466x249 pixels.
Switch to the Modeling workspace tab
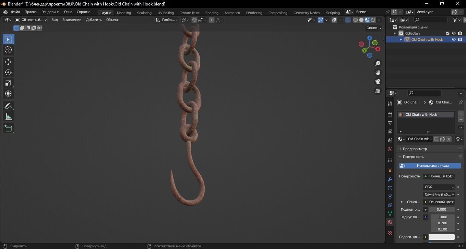point(124,13)
